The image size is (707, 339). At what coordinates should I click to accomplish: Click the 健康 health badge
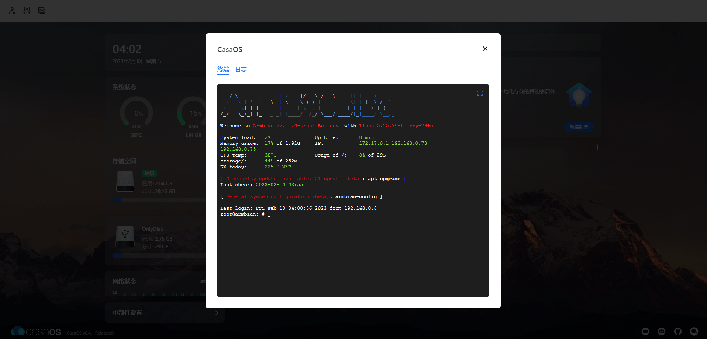click(149, 173)
